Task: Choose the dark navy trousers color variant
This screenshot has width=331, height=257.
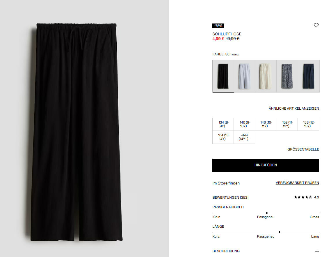Action: click(309, 76)
